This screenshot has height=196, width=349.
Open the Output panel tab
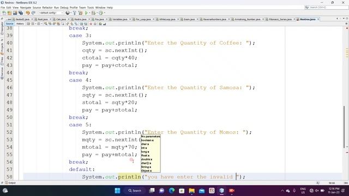(10, 183)
